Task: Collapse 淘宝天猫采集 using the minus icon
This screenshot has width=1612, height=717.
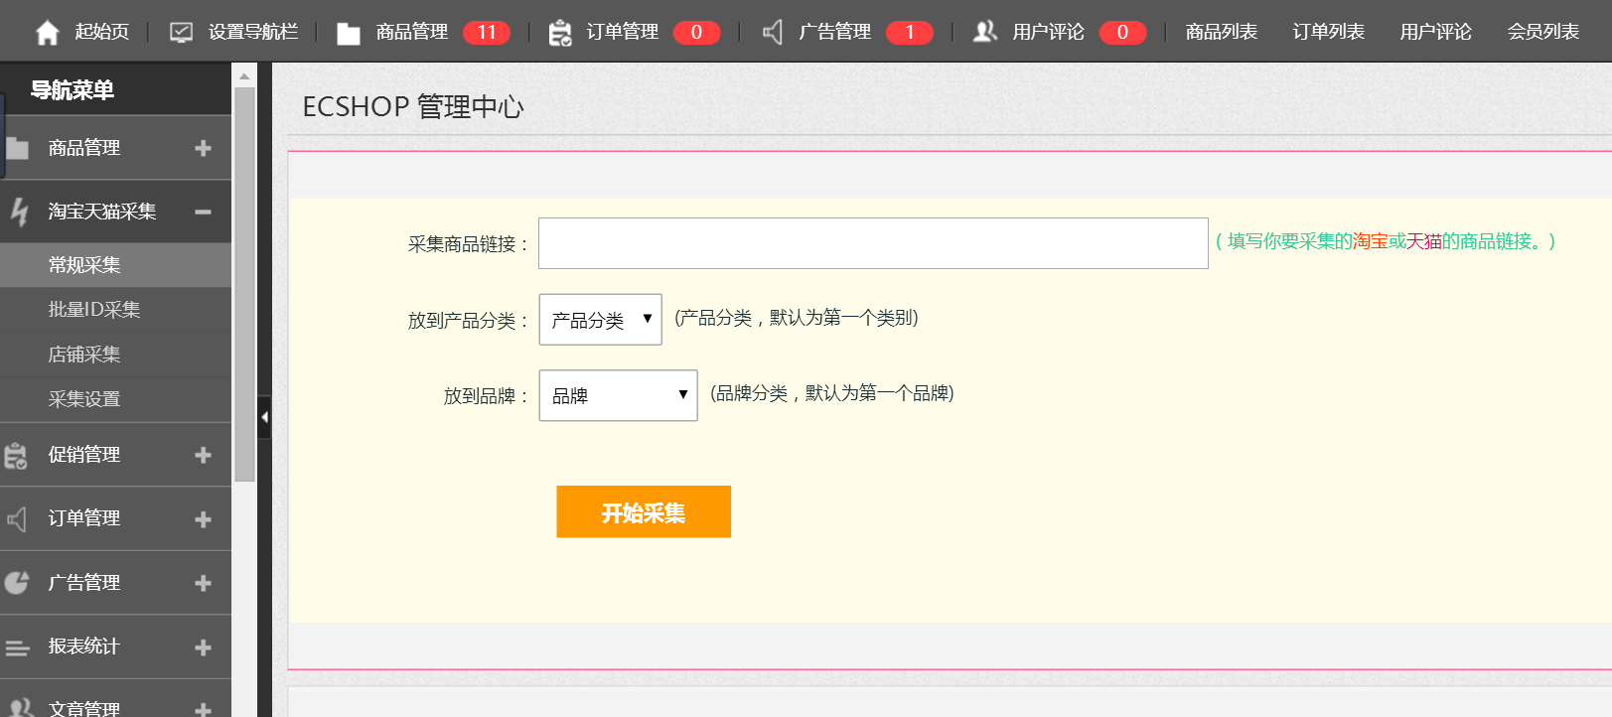Action: [204, 212]
